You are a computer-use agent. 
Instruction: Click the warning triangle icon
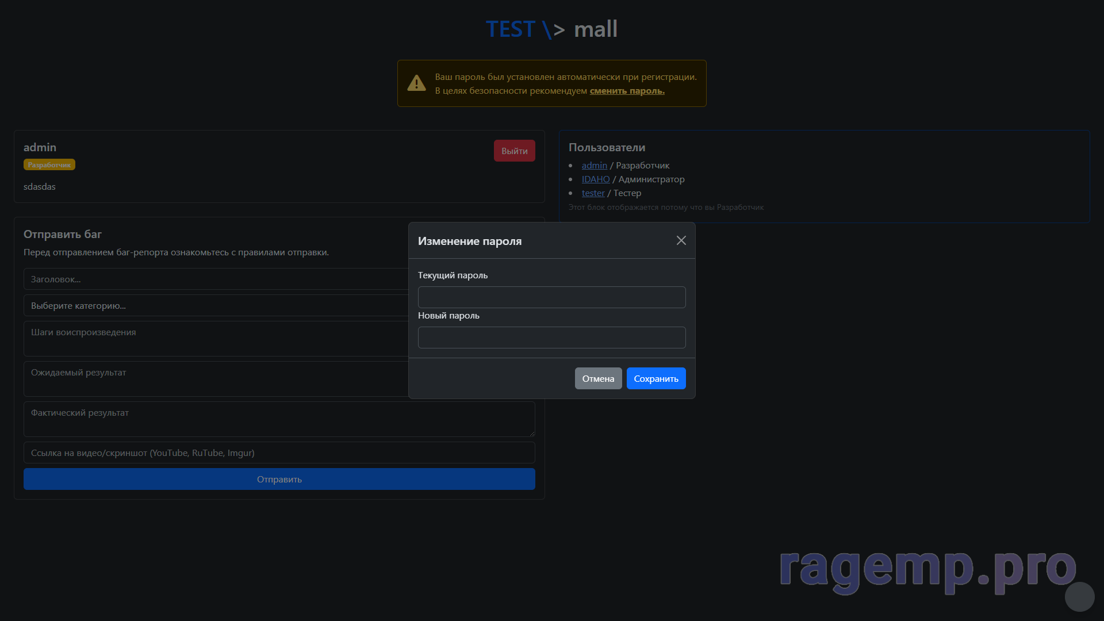click(x=416, y=83)
